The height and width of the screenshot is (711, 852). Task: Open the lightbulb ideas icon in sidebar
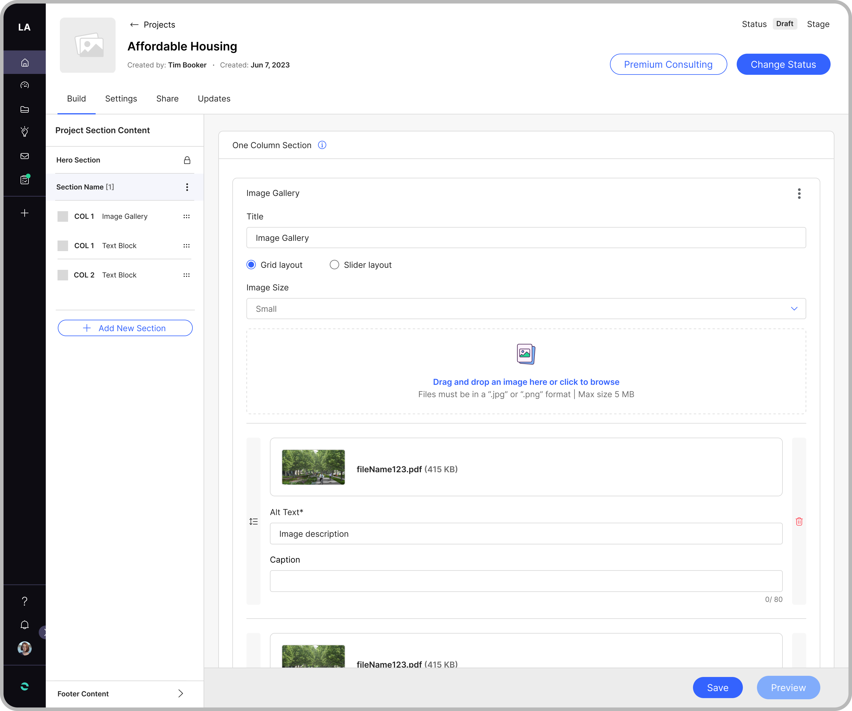click(x=25, y=131)
